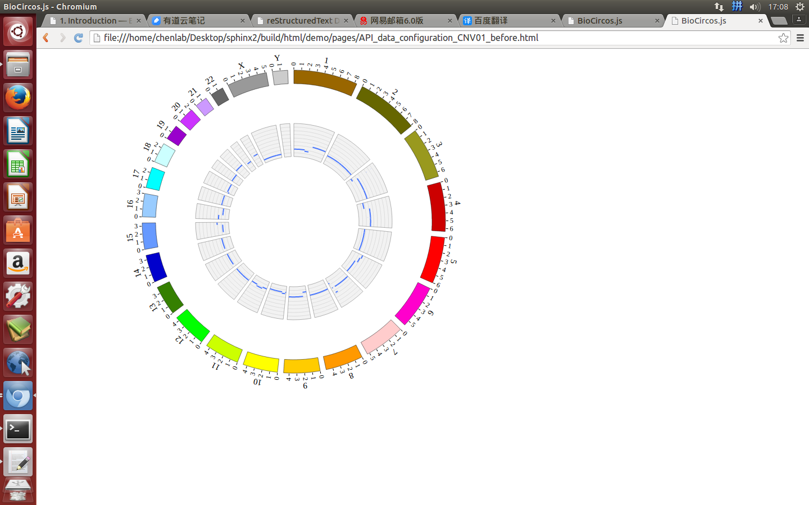The width and height of the screenshot is (809, 505).
Task: Click the yellow-green chromosome 11 arc
Action: pyautogui.click(x=224, y=348)
